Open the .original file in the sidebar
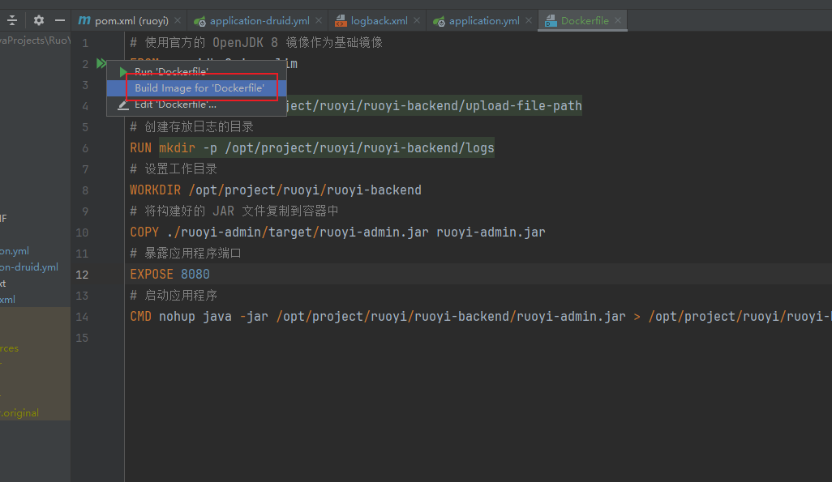The width and height of the screenshot is (832, 482). click(x=18, y=412)
